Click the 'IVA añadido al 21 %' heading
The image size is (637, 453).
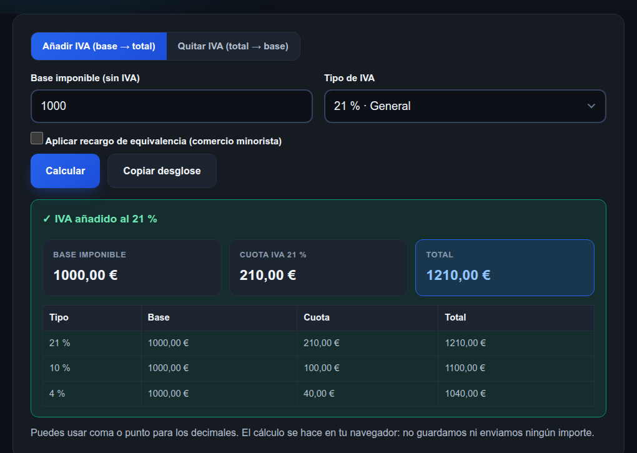tap(100, 219)
